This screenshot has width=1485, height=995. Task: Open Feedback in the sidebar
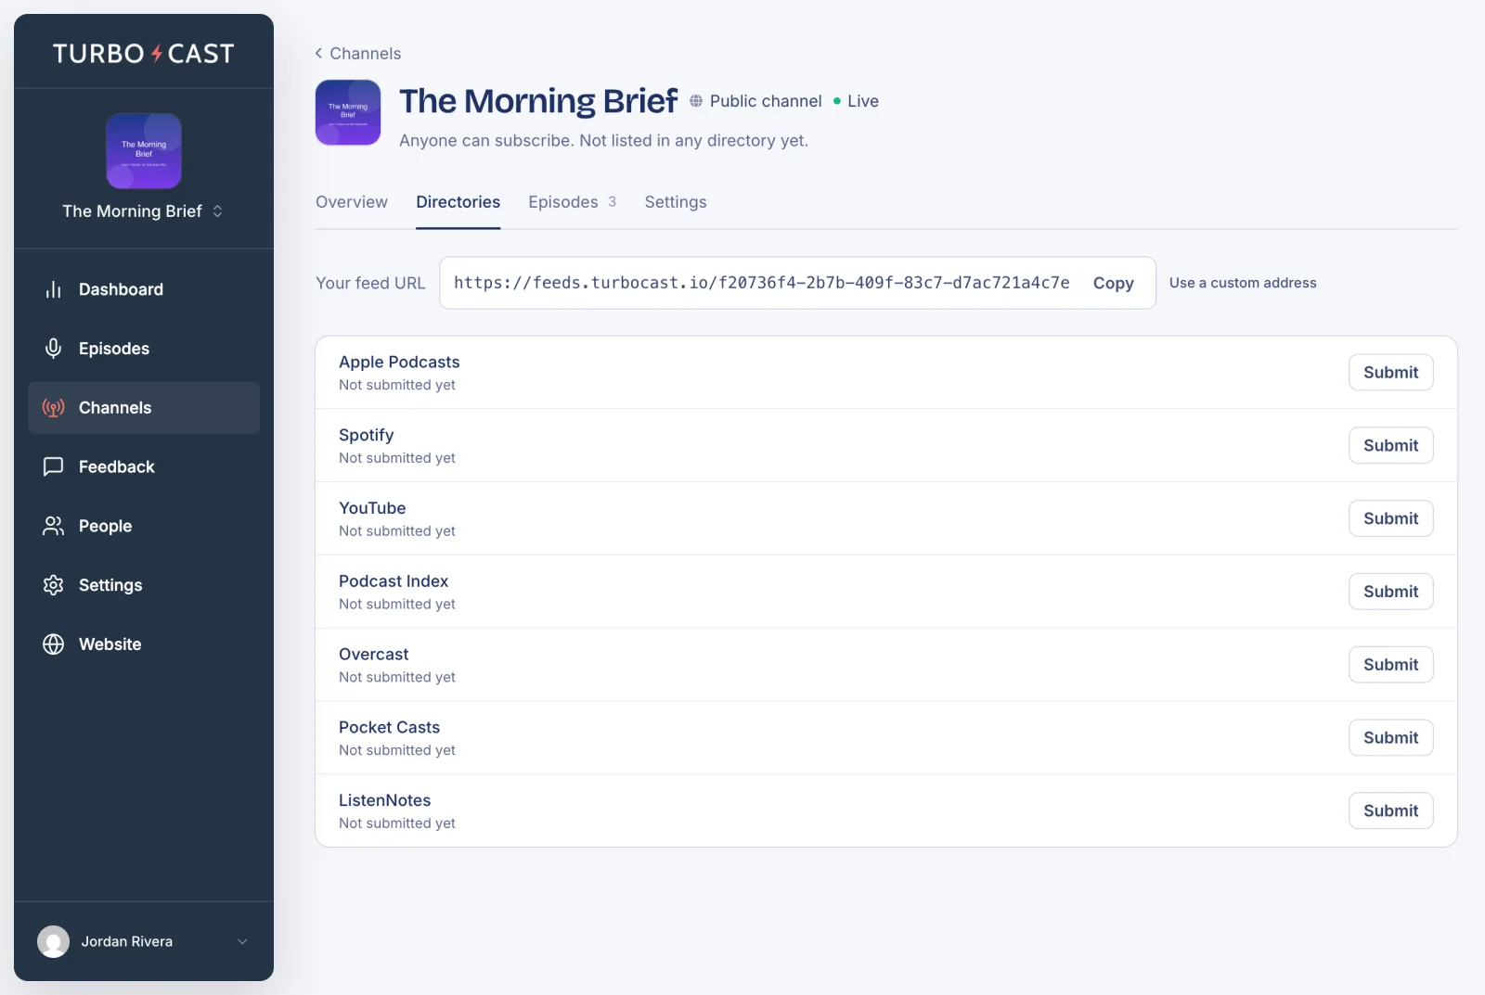tap(144, 466)
